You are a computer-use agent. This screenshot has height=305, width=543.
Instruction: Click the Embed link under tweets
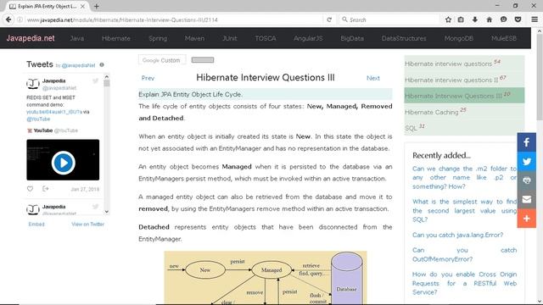point(36,224)
